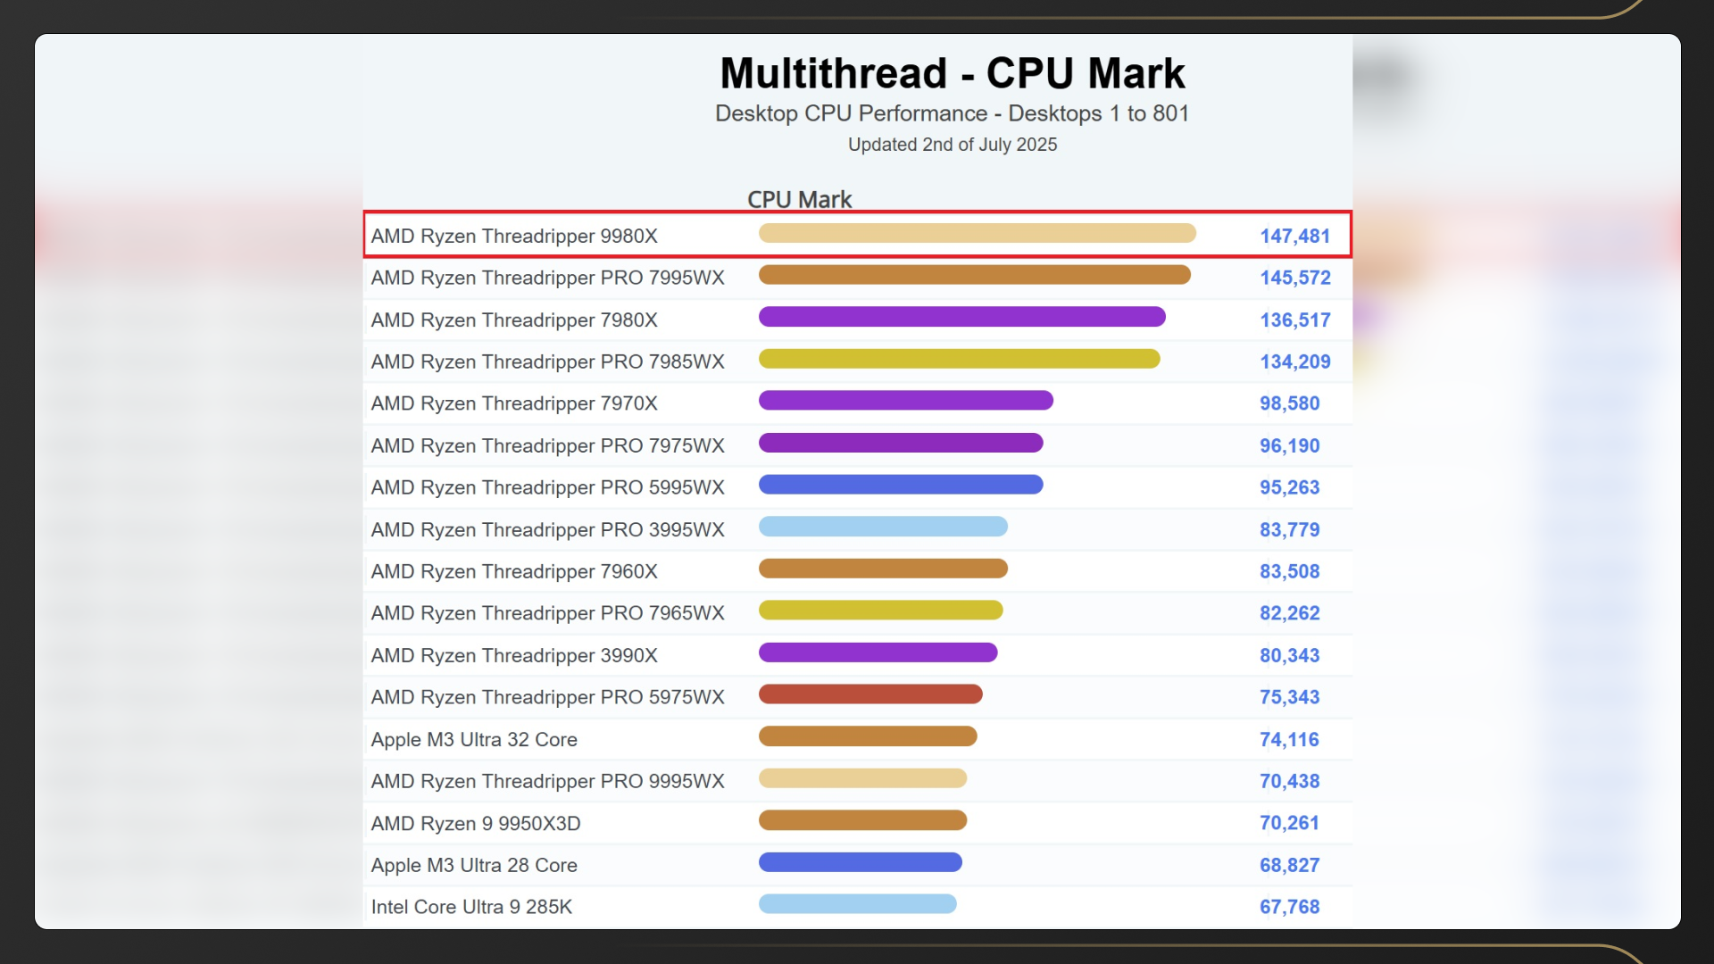
Task: Click the AMD Ryzen Threadripper 9980X link
Action: [x=514, y=236]
